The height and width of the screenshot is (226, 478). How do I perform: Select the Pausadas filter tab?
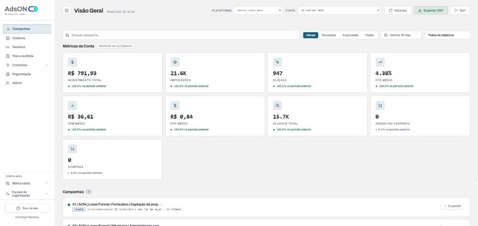tap(329, 35)
